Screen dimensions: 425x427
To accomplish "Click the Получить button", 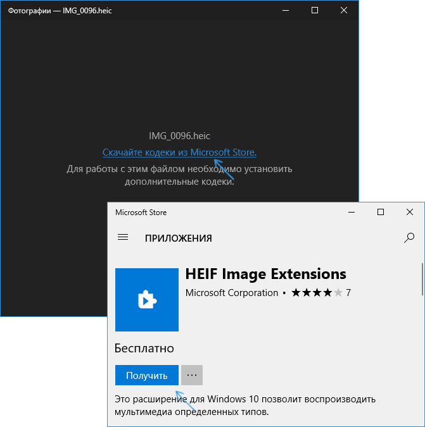I will point(147,375).
